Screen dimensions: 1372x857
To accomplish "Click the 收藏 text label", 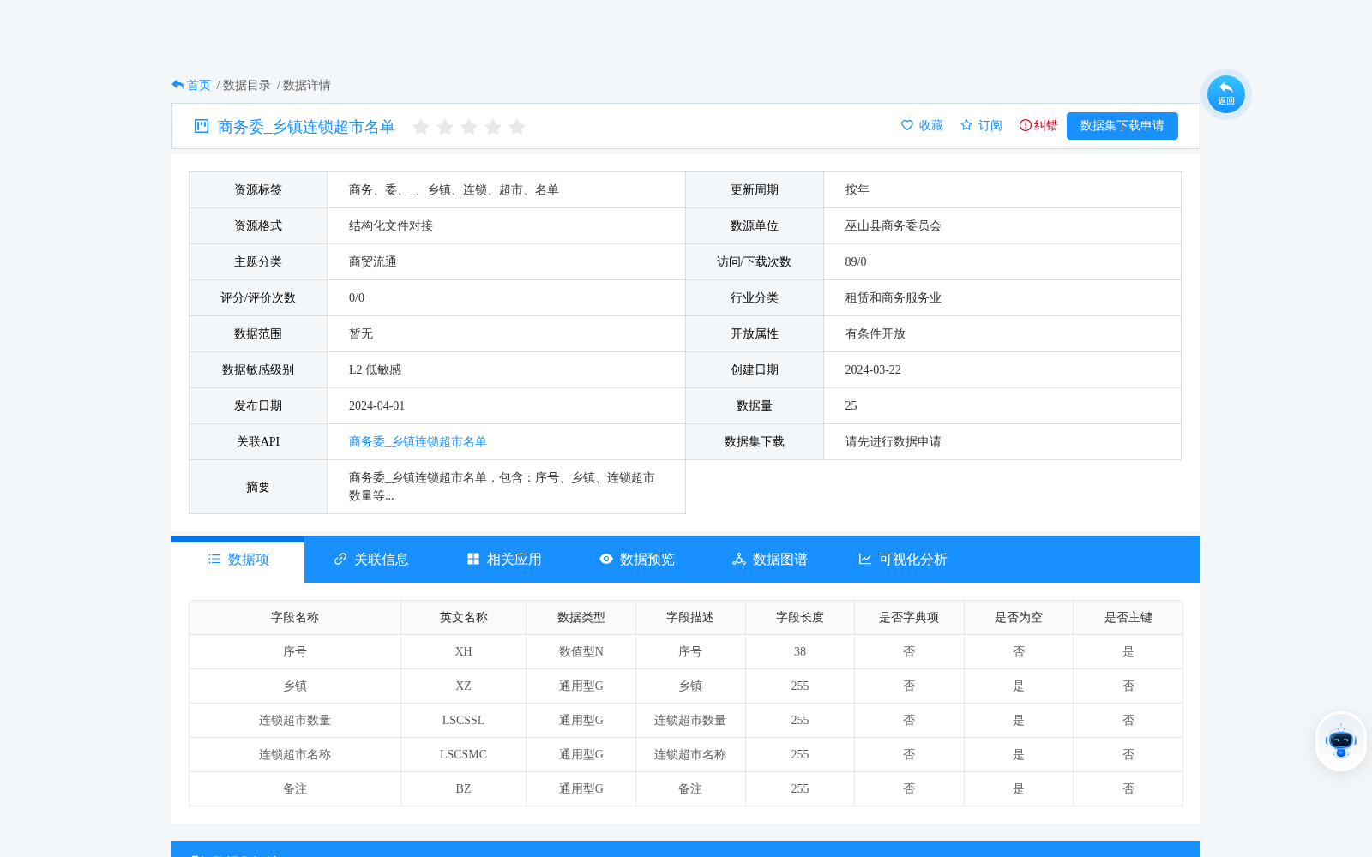I will tap(931, 126).
